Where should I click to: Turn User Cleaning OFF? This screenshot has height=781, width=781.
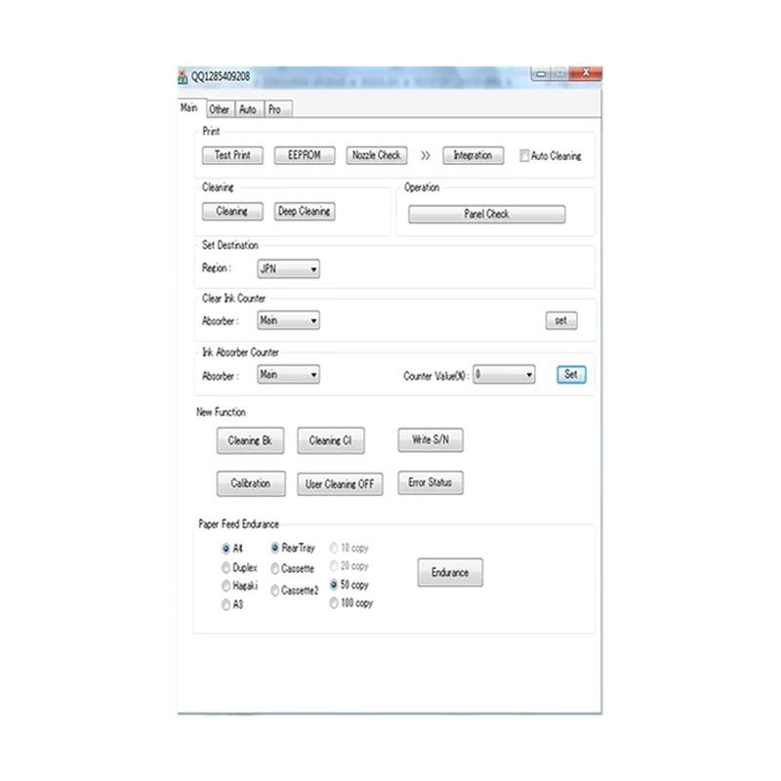coord(339,483)
